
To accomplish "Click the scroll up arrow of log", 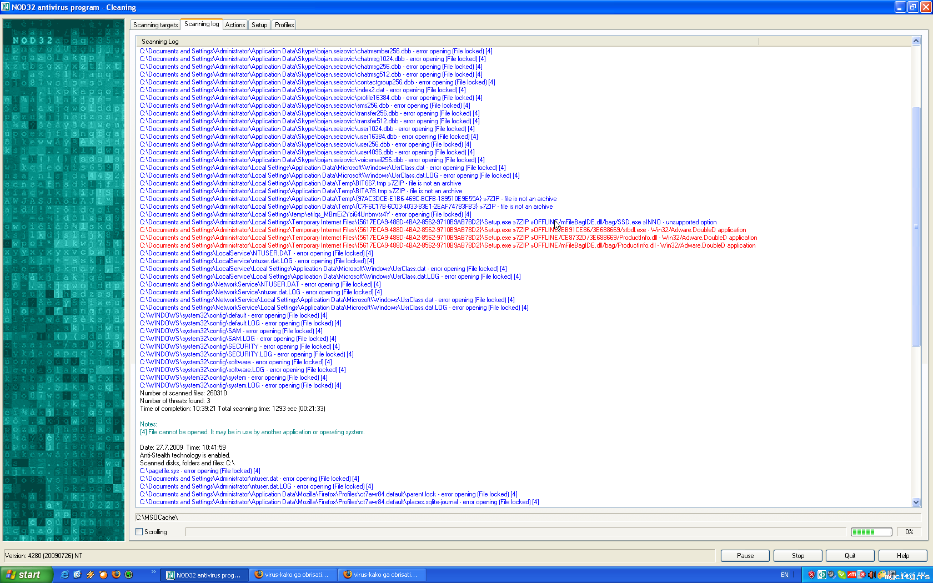I will click(x=916, y=41).
